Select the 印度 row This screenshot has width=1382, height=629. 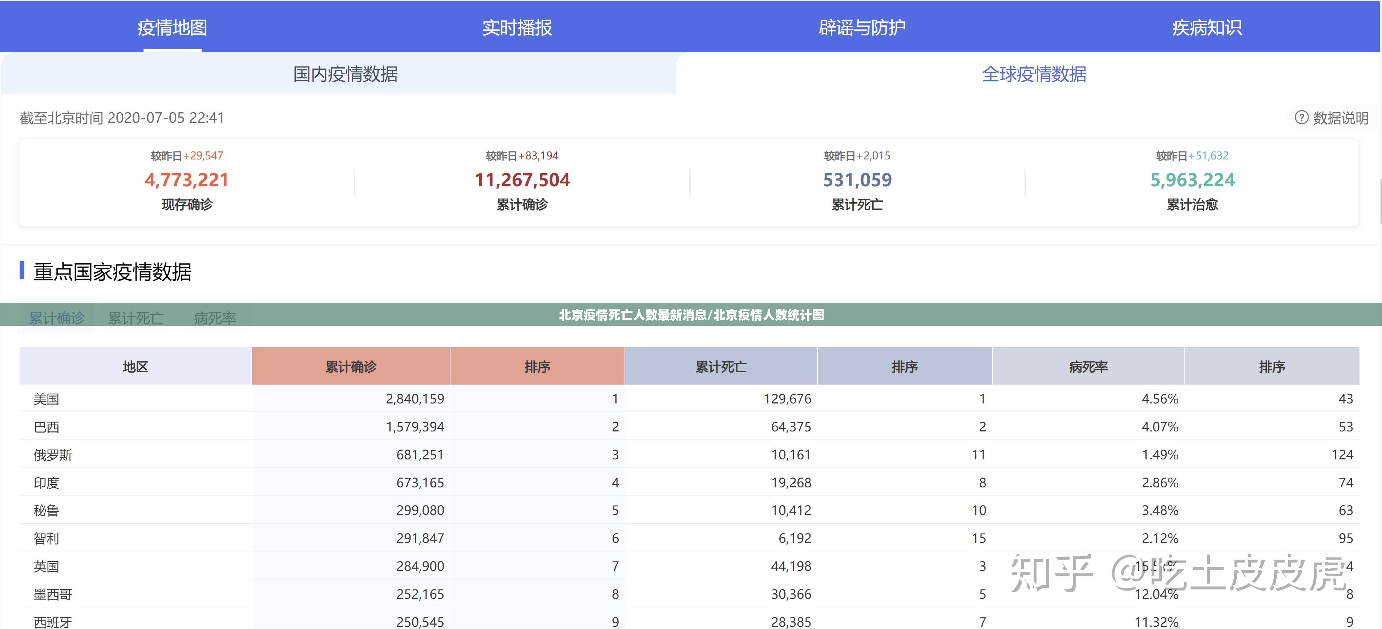[690, 483]
